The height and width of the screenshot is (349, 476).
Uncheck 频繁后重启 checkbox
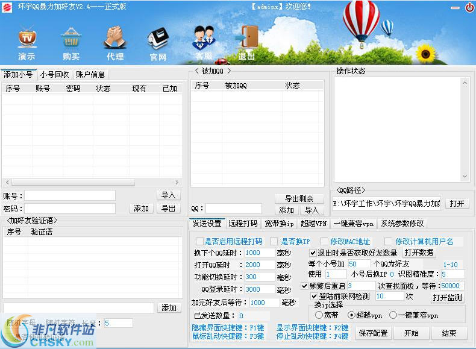[x=304, y=286]
